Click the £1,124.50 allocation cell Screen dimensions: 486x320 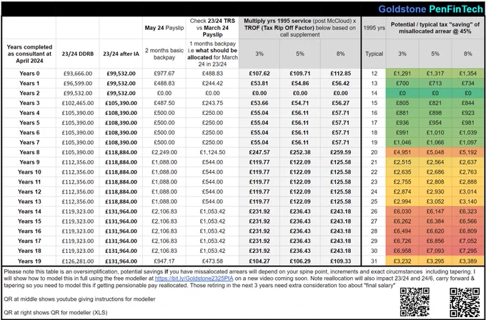point(212,152)
